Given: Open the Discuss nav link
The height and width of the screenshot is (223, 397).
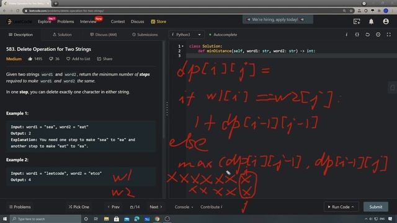Looking at the screenshot, I should click(137, 22).
